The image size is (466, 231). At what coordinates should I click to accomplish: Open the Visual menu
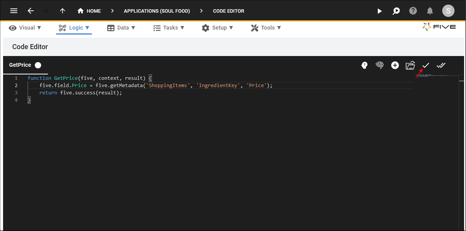25,28
